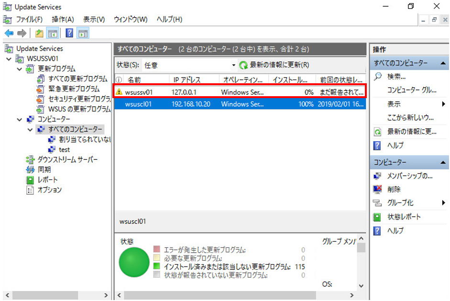Click 検索... in the actions pane

pos(396,77)
